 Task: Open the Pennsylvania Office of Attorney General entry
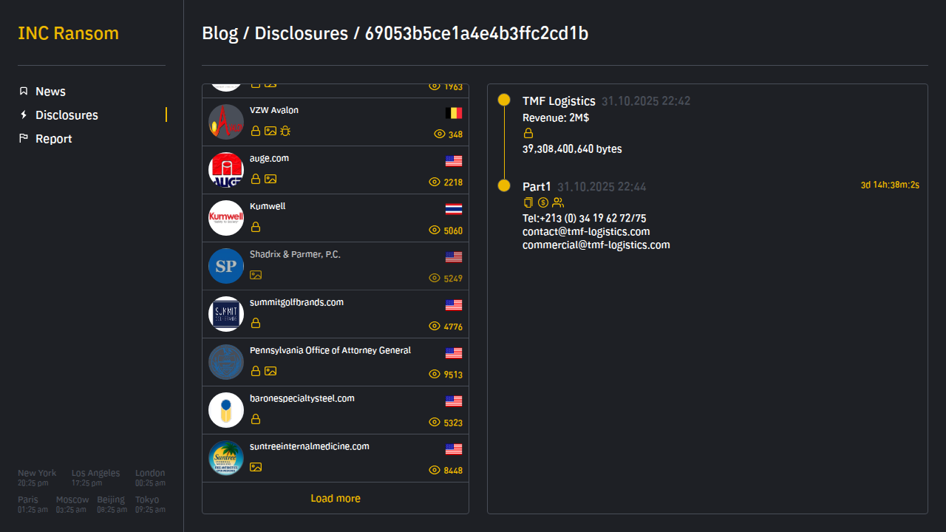[x=330, y=350]
